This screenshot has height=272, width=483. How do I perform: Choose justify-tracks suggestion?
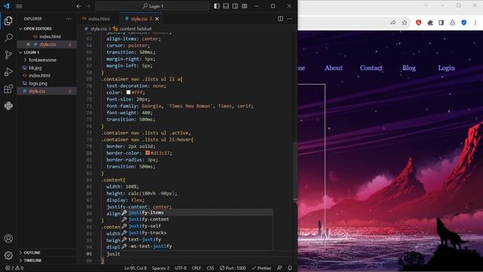tap(196, 233)
